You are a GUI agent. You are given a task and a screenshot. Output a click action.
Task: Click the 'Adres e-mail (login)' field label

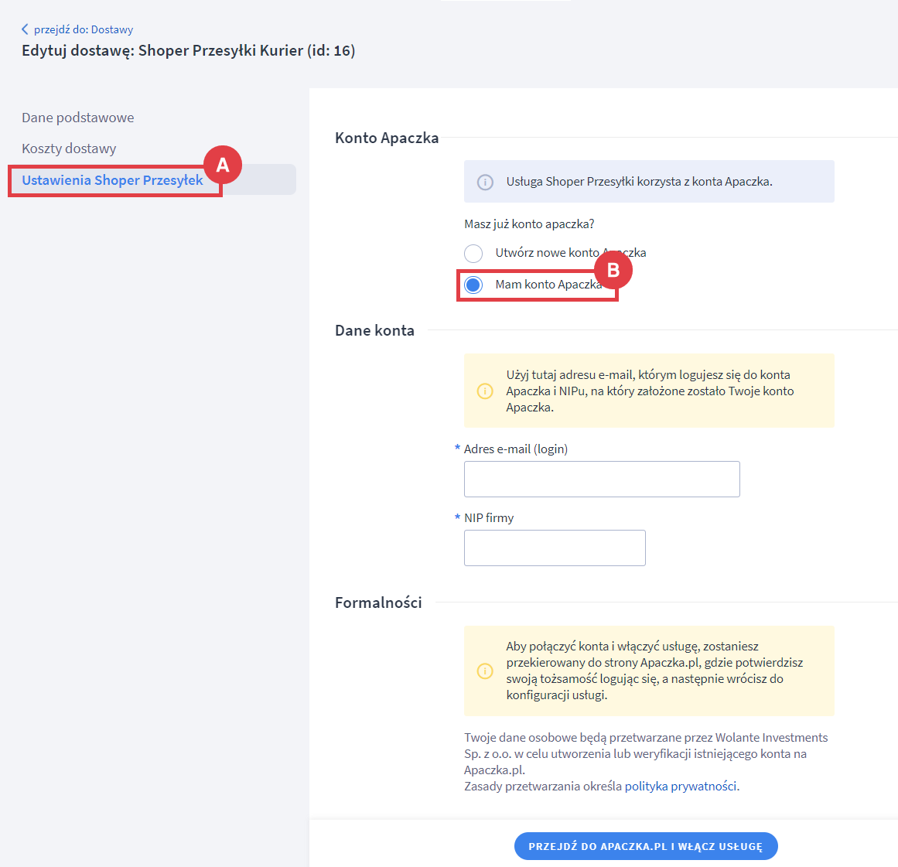[515, 449]
